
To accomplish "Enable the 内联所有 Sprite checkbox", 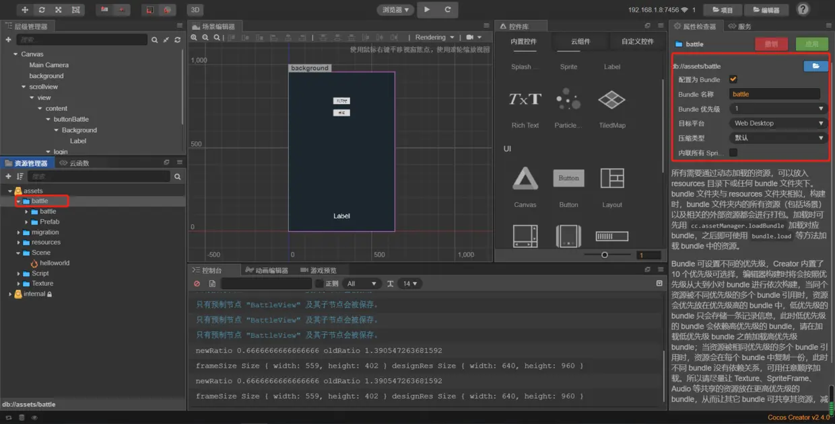I will pos(733,153).
